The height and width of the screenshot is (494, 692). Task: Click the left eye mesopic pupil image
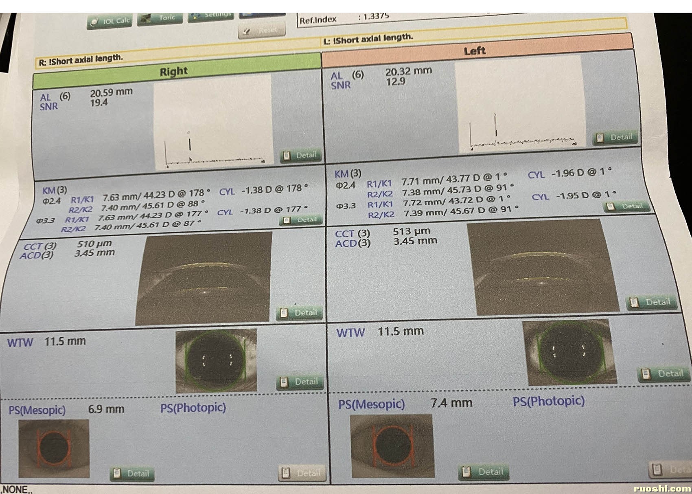click(x=392, y=446)
